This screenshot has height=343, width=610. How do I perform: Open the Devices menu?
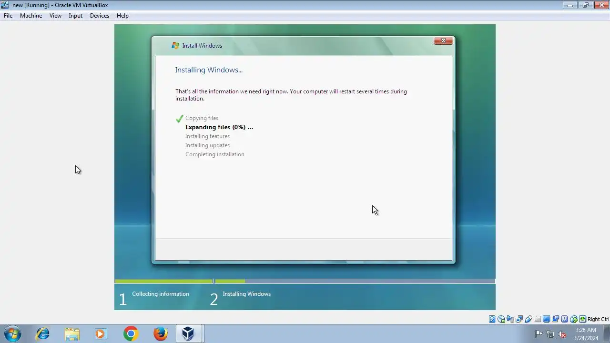coord(99,16)
